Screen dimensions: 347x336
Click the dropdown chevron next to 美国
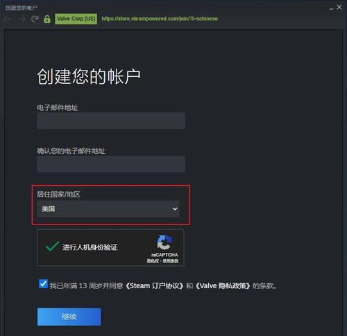[x=175, y=209]
